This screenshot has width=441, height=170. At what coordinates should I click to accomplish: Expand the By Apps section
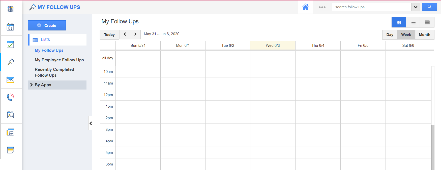pyautogui.click(x=43, y=85)
